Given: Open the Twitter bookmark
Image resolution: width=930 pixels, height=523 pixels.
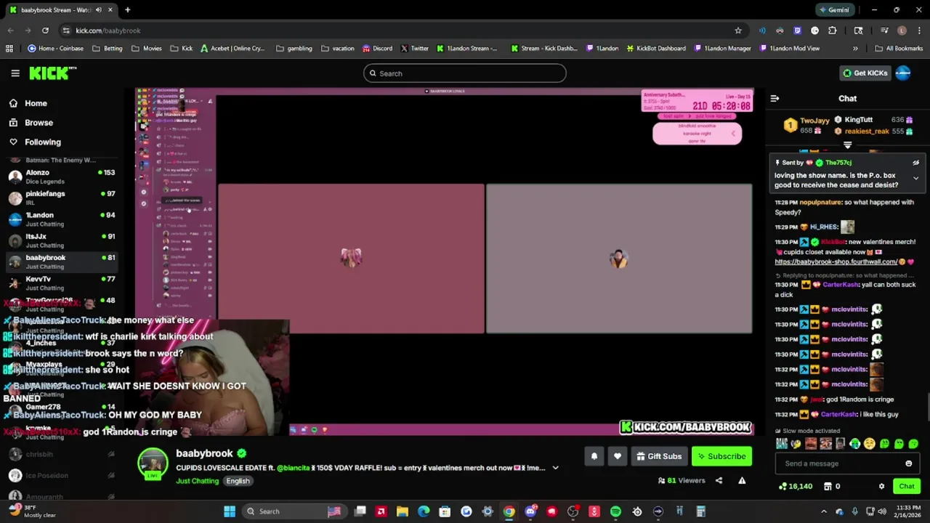Looking at the screenshot, I should pyautogui.click(x=415, y=49).
